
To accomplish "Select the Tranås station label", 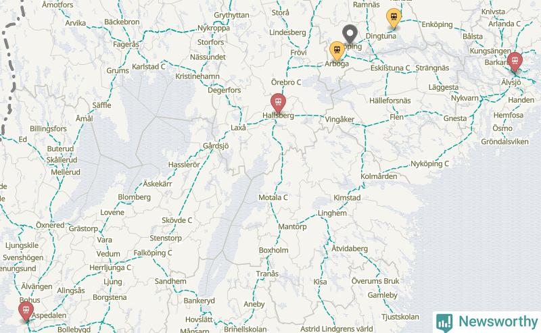I will (267, 274).
